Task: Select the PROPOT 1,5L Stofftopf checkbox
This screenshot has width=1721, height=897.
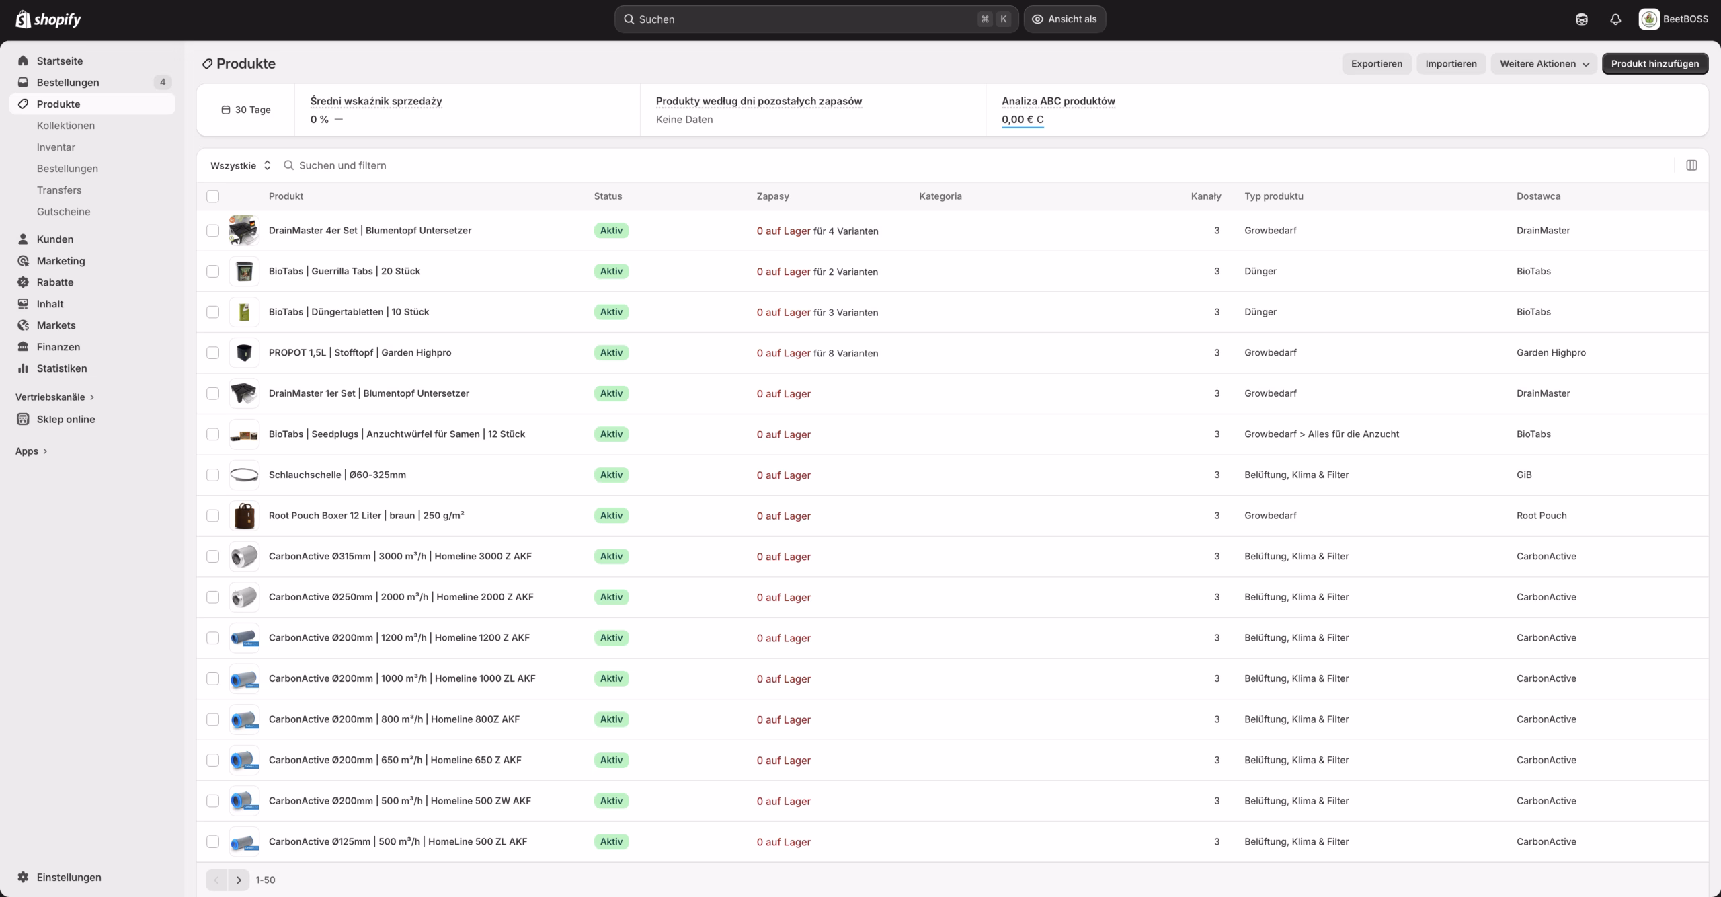Action: (x=212, y=352)
